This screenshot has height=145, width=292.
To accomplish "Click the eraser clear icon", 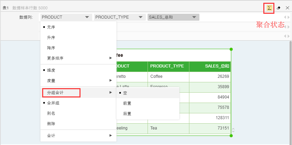I will 279,8.
